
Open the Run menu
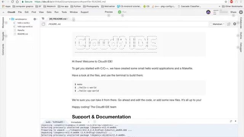tap(56, 12)
